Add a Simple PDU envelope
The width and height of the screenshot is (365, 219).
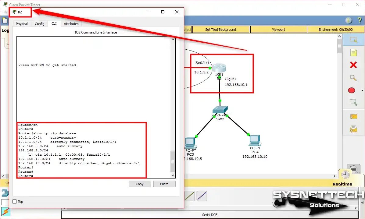[353, 116]
